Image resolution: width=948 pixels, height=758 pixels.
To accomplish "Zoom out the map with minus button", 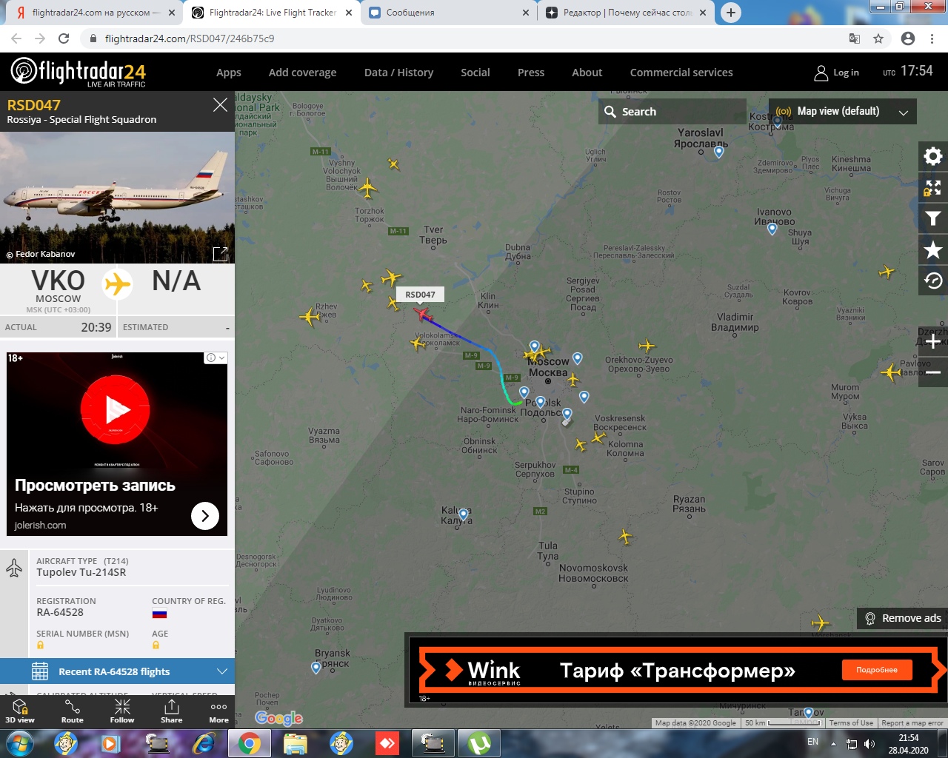I will coord(933,372).
